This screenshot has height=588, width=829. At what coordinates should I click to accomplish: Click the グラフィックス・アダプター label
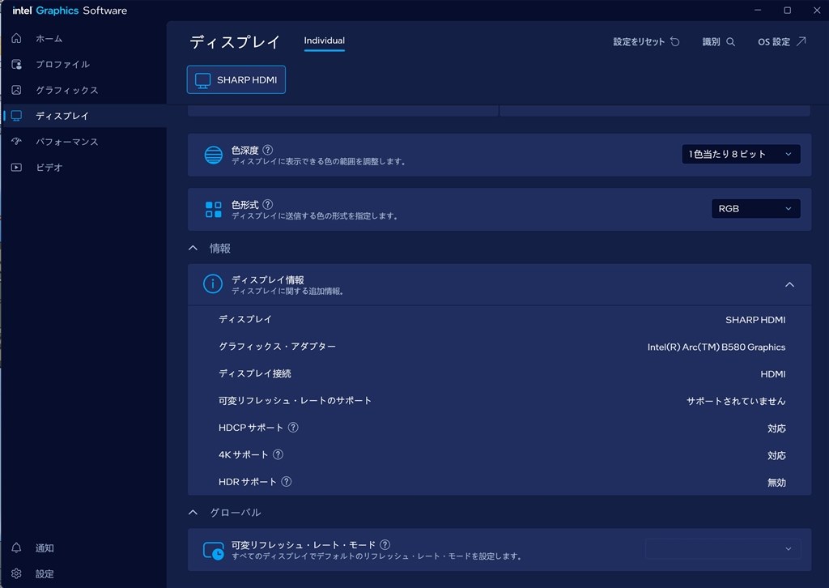(277, 347)
